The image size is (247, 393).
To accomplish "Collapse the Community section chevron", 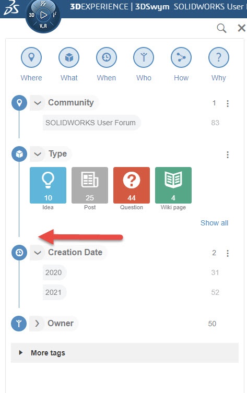I will [38, 103].
